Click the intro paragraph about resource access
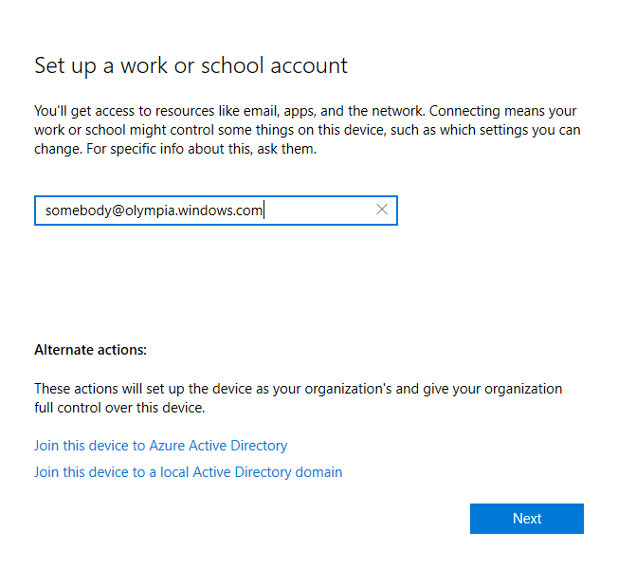Viewport: 618px width, 568px height. pyautogui.click(x=307, y=130)
